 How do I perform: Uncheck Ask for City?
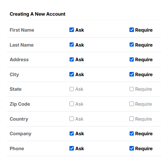(71, 74)
